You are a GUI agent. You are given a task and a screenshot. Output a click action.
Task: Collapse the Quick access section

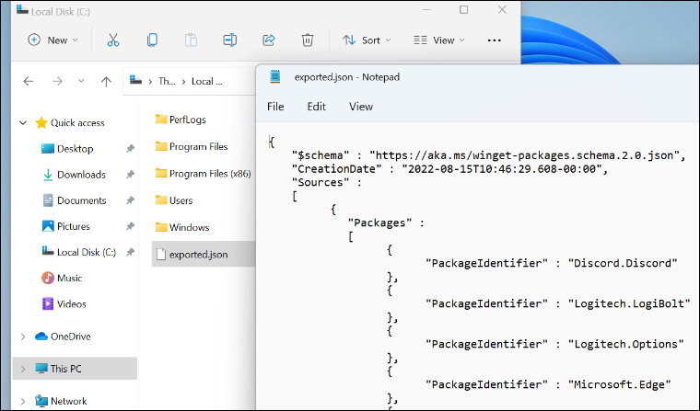point(23,122)
